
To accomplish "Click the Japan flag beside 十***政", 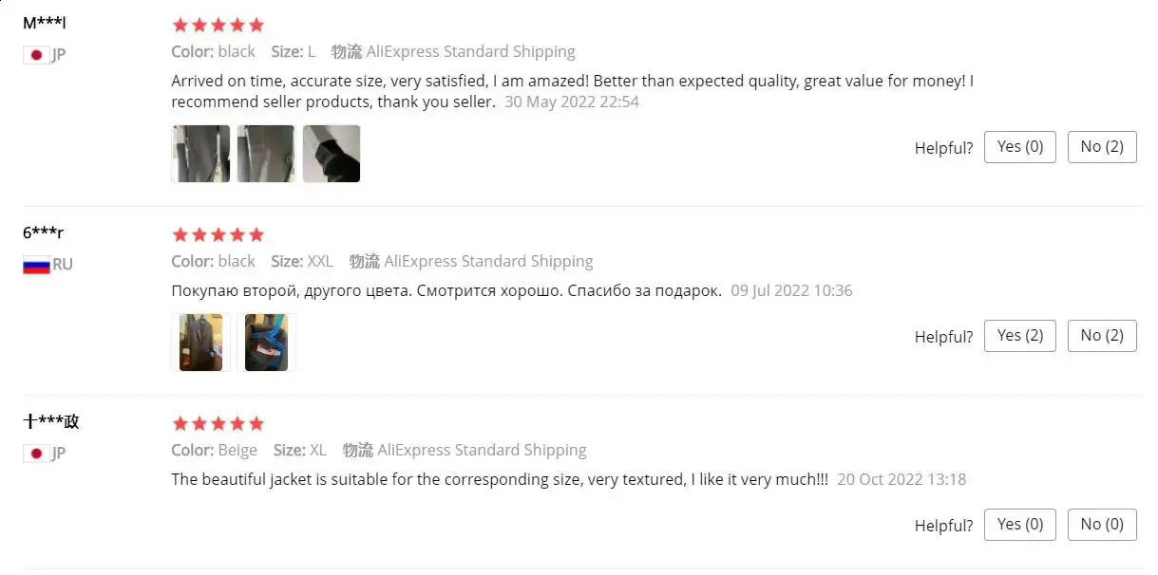I will point(36,454).
